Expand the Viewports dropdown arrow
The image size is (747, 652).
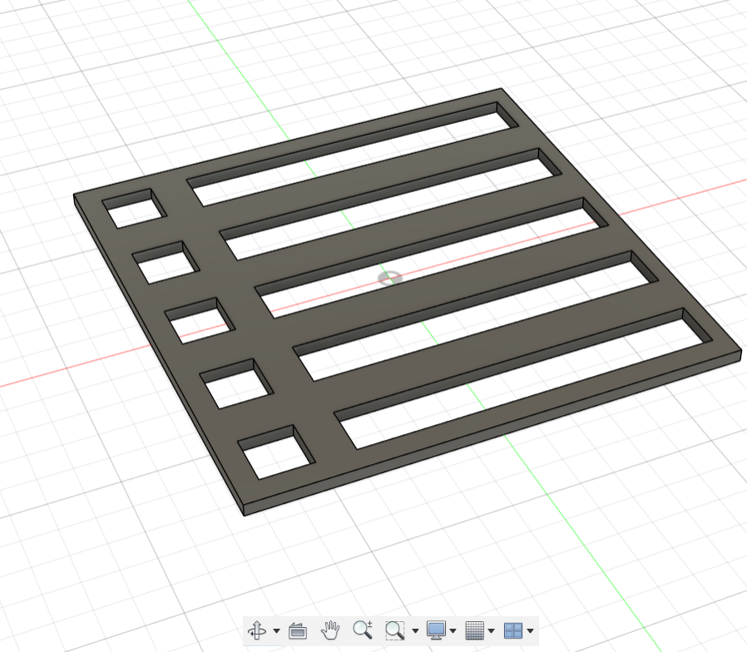pyautogui.click(x=531, y=630)
